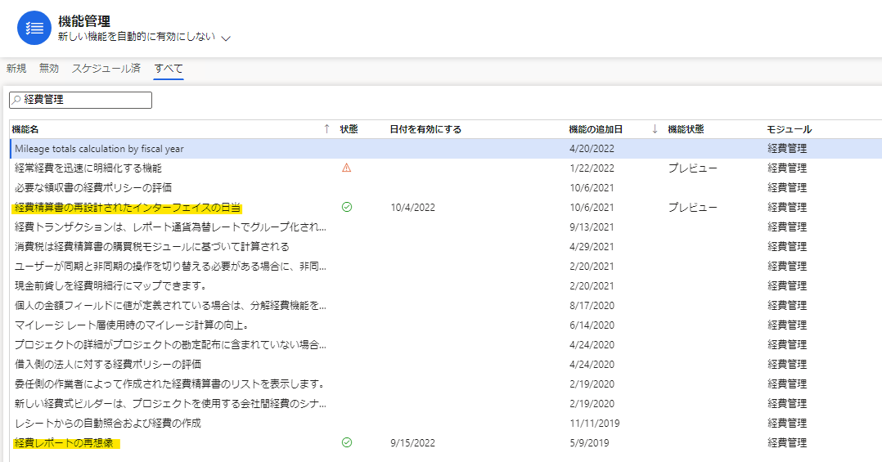882x462 pixels.
Task: Select 借入側の法人に対する経費ポリシーの評価 feature
Action: [x=108, y=364]
